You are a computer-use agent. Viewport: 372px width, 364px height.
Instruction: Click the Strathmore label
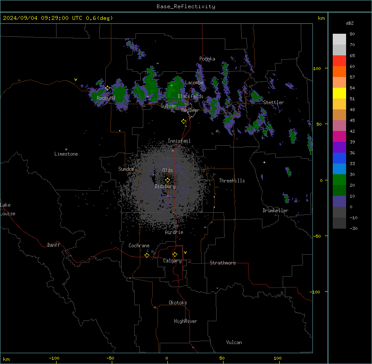coord(223,263)
